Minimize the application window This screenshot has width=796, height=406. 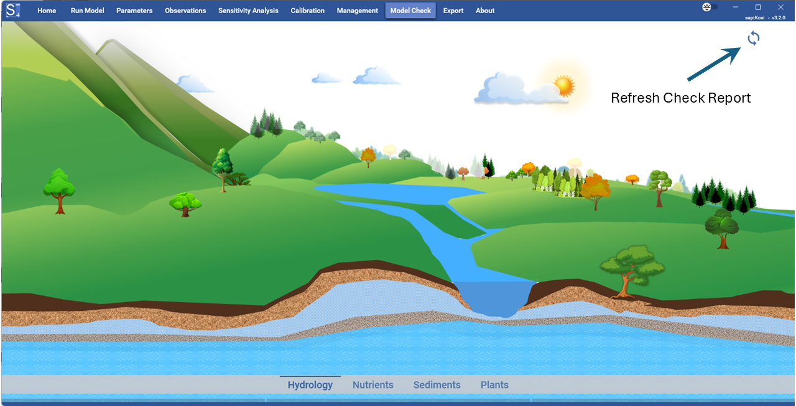[x=735, y=7]
